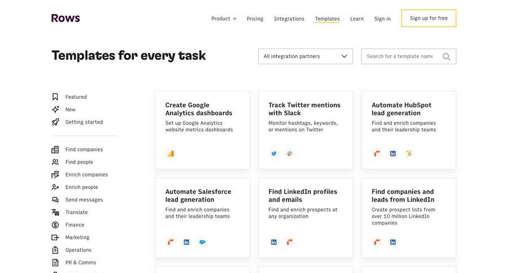Select the Enrich companies category

pos(86,175)
